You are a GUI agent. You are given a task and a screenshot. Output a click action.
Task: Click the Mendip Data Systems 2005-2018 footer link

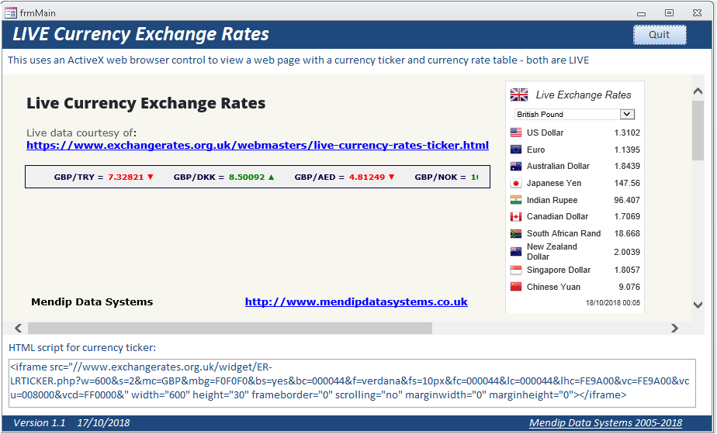pos(605,422)
